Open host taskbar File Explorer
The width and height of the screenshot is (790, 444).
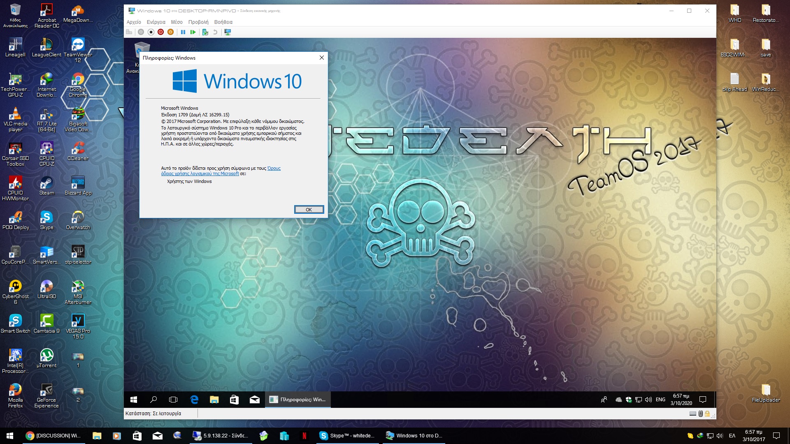pos(97,436)
